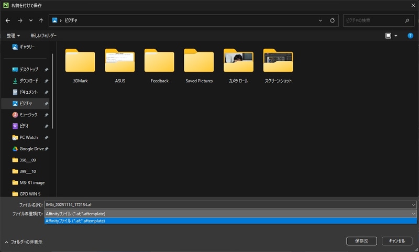Image resolution: width=419 pixels, height=252 pixels.
Task: Open ビデオ in sidebar
Action: (25, 126)
